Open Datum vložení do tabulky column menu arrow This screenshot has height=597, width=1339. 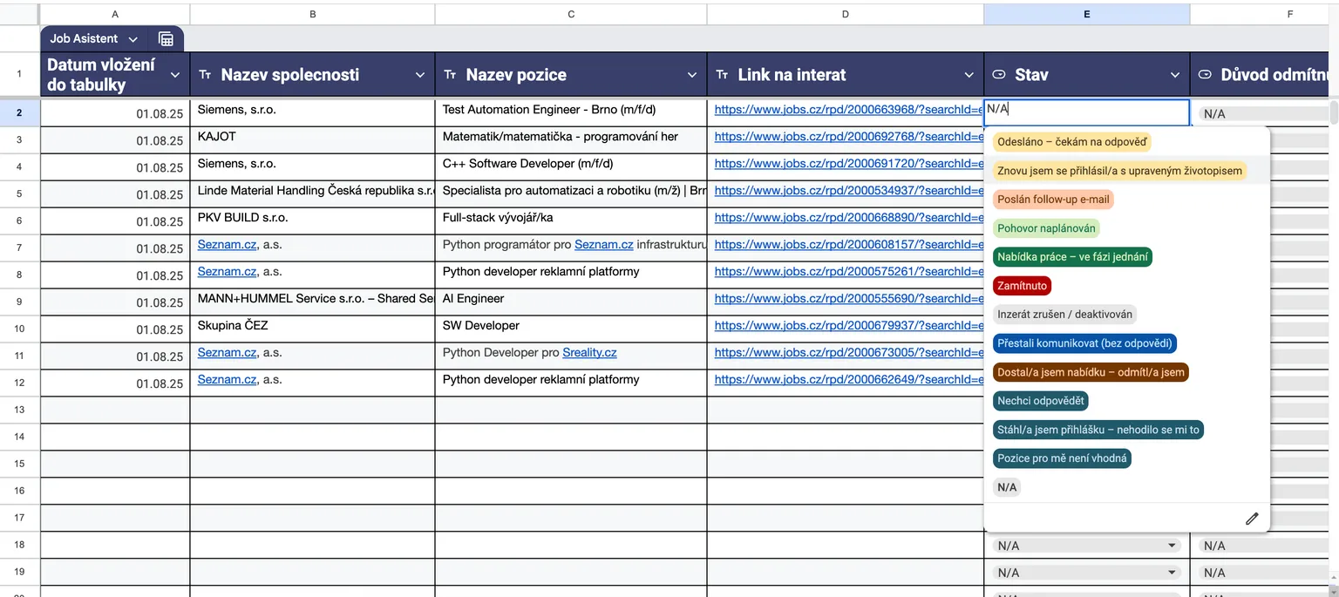174,75
